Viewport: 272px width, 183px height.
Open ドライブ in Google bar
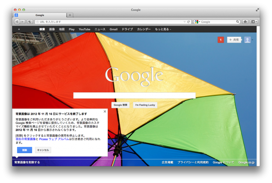pyautogui.click(x=127, y=29)
